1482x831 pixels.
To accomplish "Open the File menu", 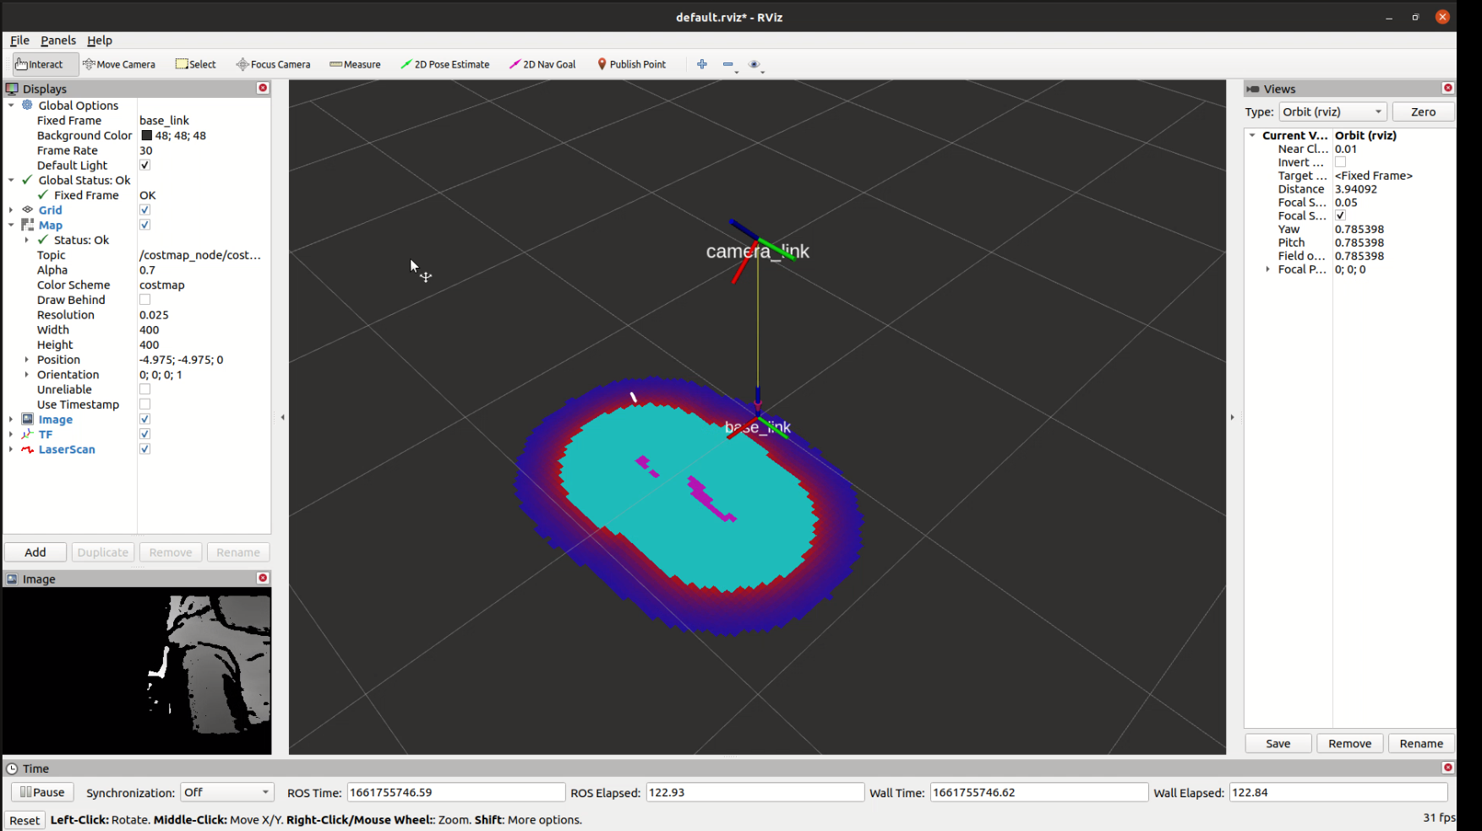I will (x=19, y=40).
